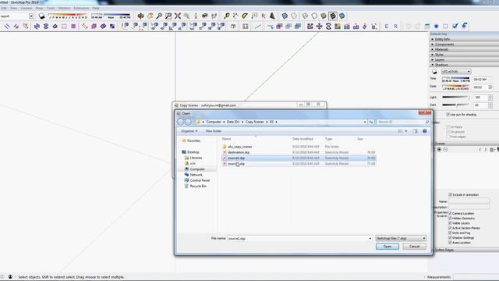Toggle Include in animation checkbox
Viewport: 499px width, 281px height.
point(451,194)
